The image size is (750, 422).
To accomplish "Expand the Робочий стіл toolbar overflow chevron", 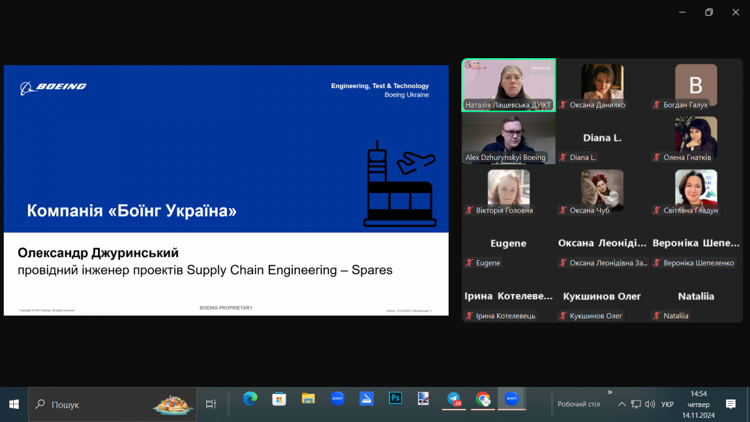I will (609, 393).
